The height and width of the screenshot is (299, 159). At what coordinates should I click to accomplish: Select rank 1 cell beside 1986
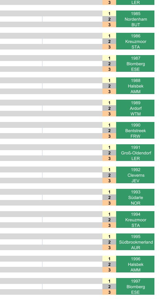tap(109, 36)
